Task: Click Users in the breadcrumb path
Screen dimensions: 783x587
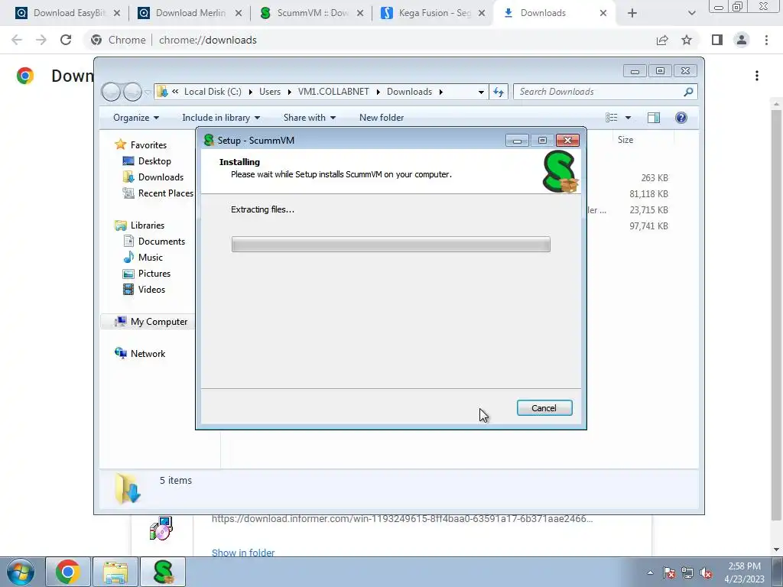Action: tap(270, 92)
